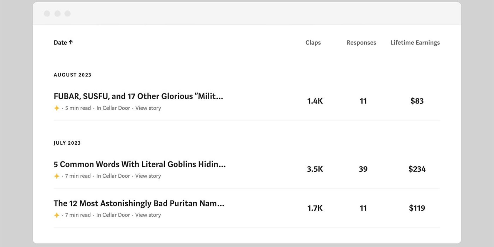
Task: Click the first window control dot
Action: click(x=47, y=14)
